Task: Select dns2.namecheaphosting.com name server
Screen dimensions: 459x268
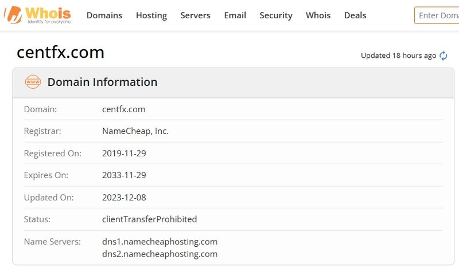Action: coord(160,254)
